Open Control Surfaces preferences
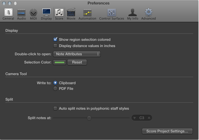This screenshot has width=199, height=140. pyautogui.click(x=111, y=14)
